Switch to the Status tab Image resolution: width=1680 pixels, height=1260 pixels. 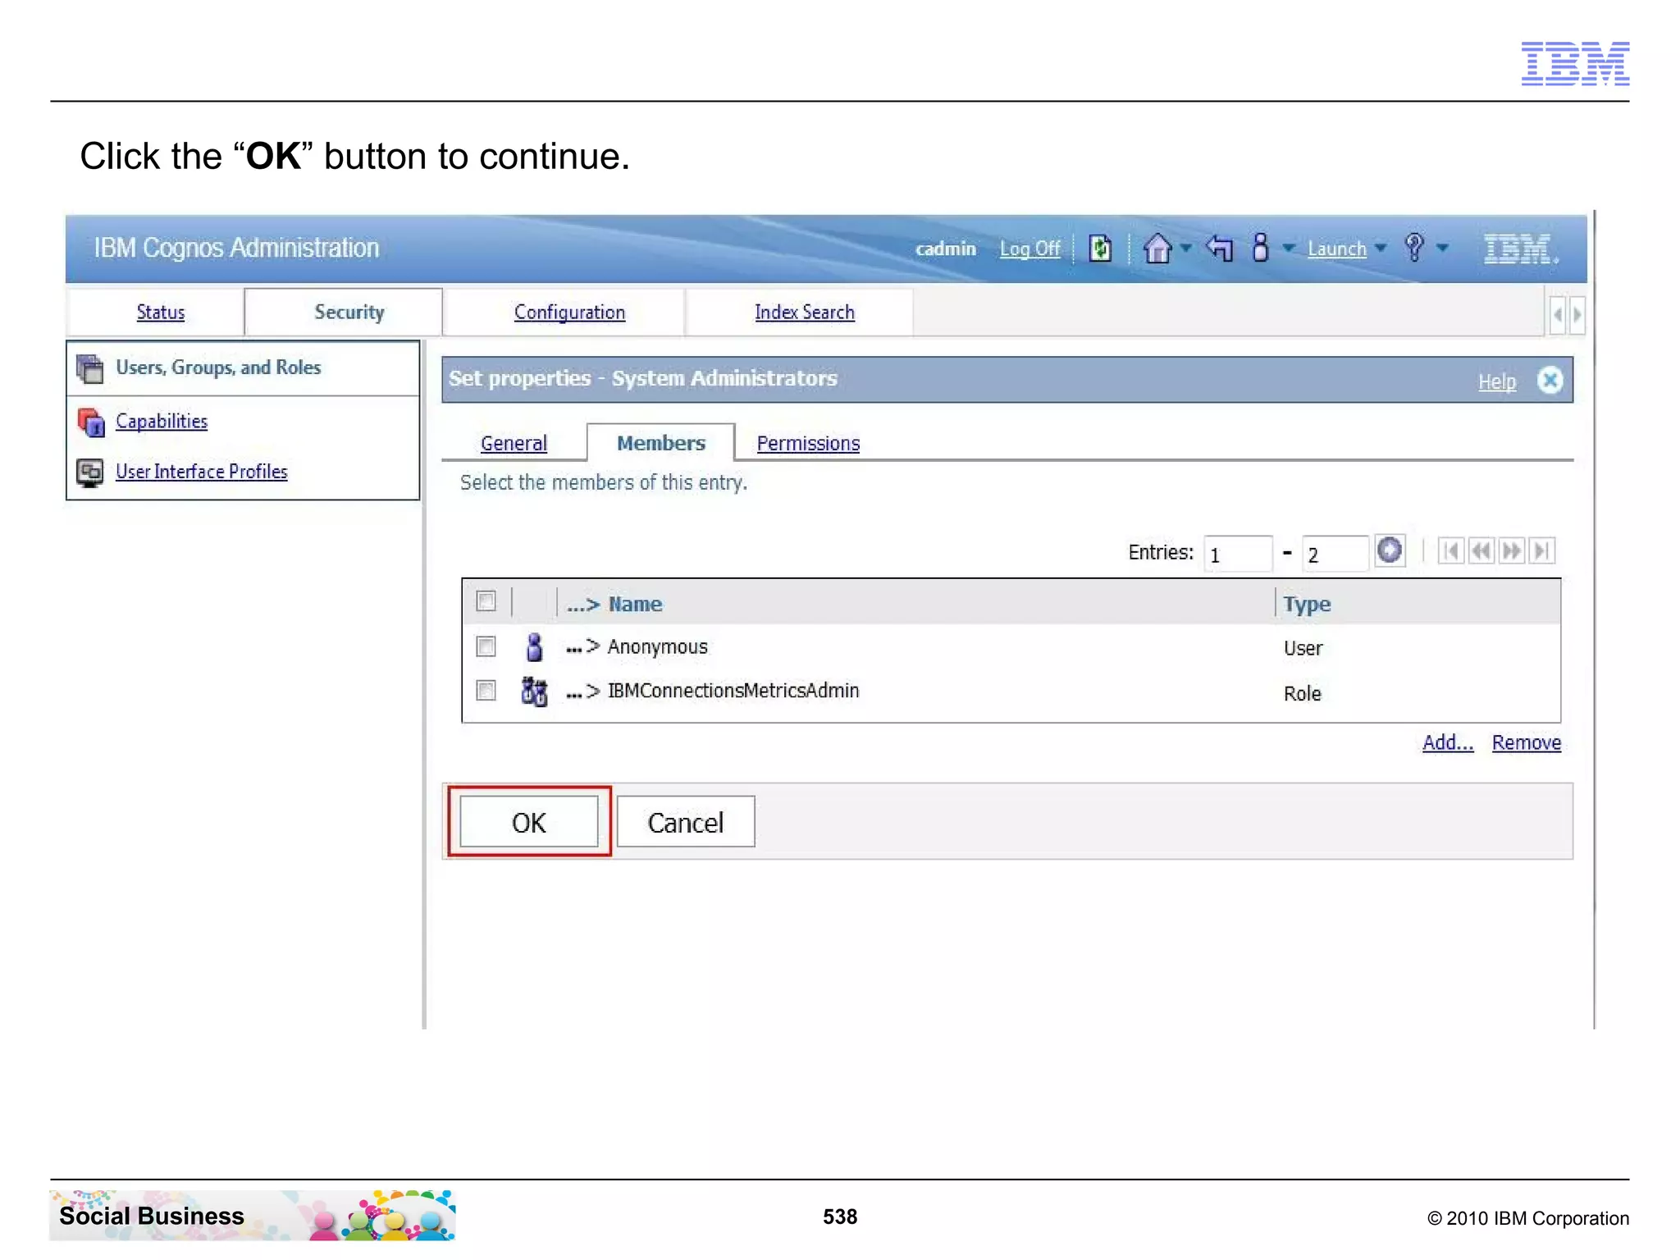click(160, 313)
